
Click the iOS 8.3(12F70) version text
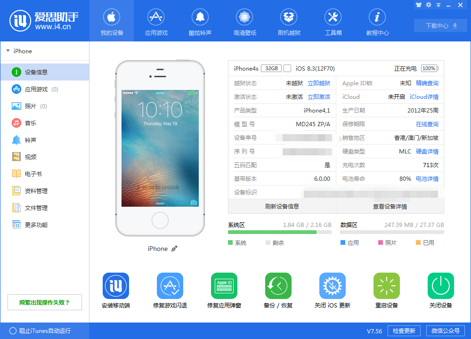[x=315, y=68]
